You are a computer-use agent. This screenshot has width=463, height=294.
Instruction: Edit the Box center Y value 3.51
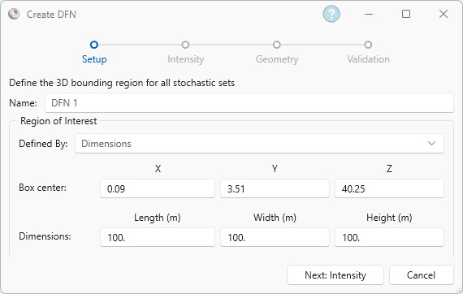pos(275,188)
